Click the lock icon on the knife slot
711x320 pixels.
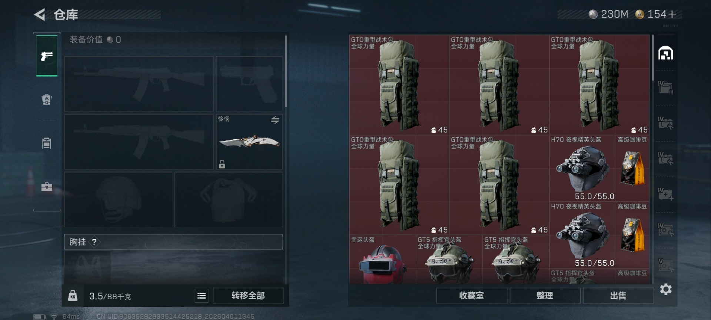222,164
